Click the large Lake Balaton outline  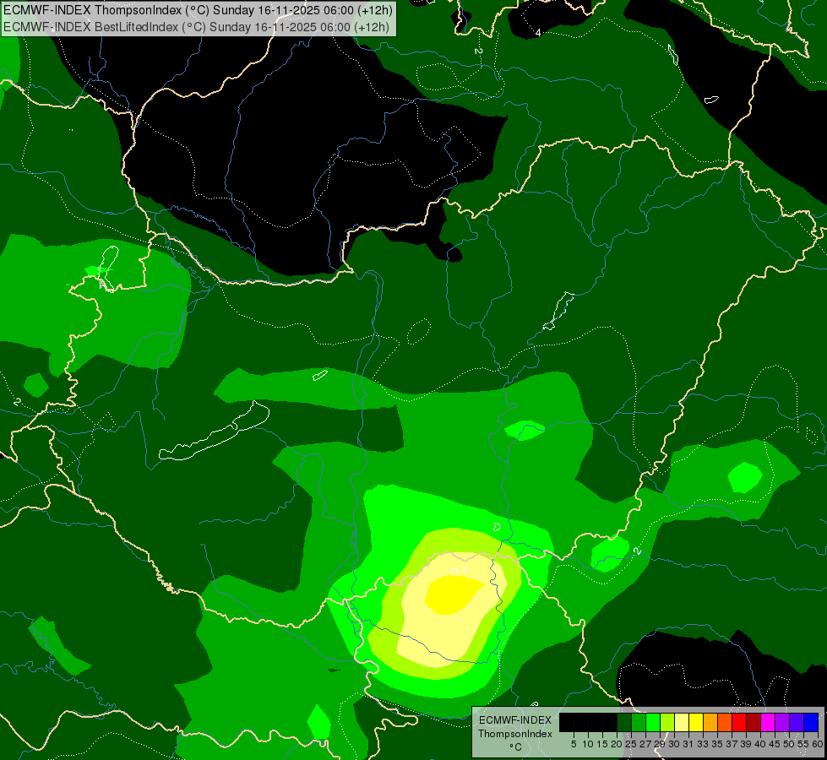[x=214, y=431]
